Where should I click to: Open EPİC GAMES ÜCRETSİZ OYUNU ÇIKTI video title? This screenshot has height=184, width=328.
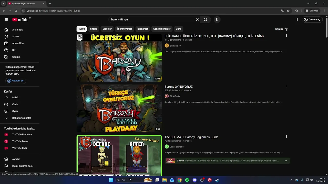(x=214, y=36)
